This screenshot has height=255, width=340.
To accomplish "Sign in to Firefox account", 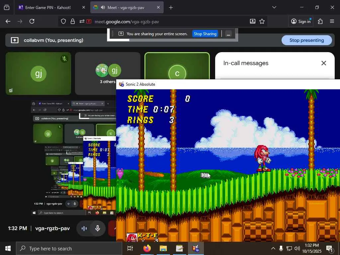I will coord(301,21).
